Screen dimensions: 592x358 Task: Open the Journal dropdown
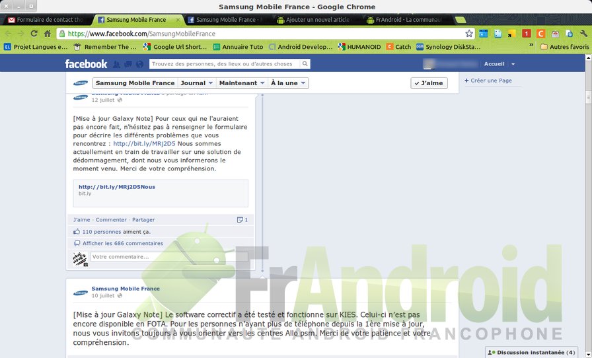196,83
